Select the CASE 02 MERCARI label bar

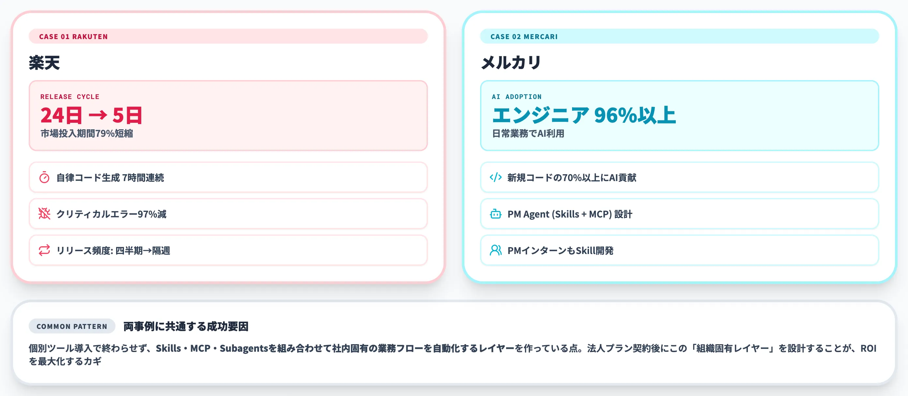(679, 36)
